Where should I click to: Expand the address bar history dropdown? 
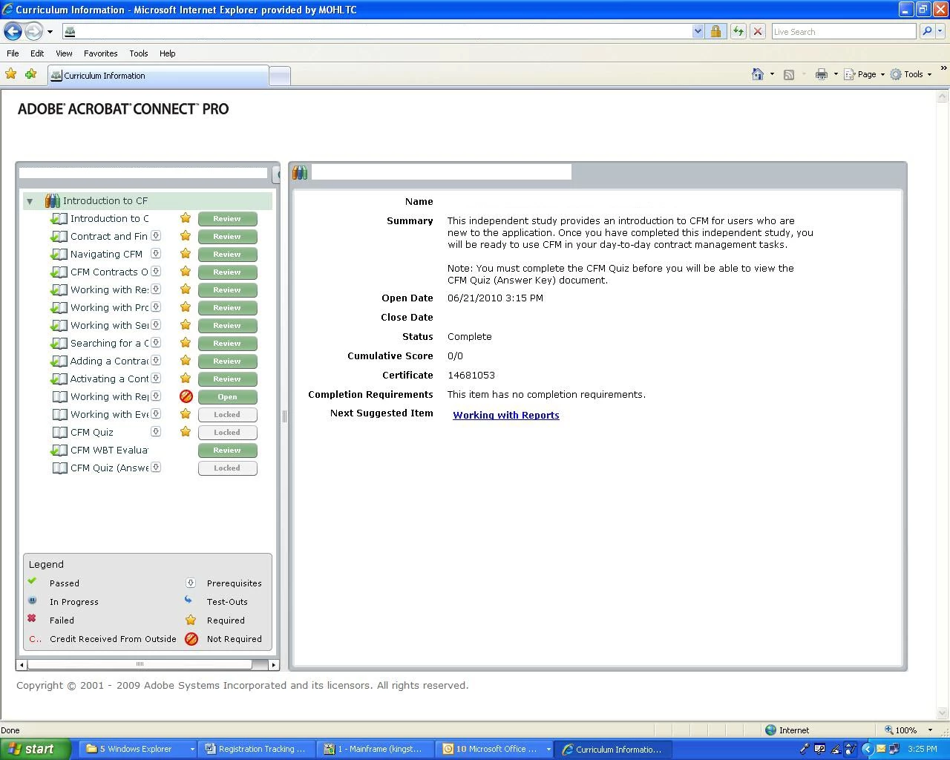pos(698,31)
